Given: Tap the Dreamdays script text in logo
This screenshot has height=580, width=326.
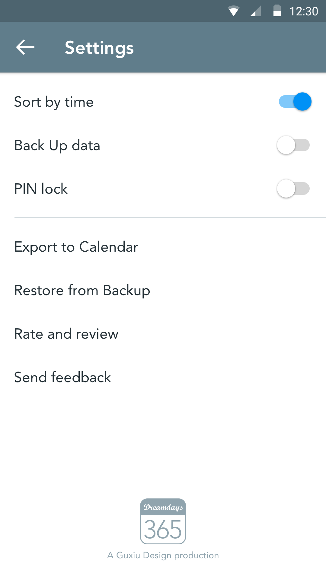Looking at the screenshot, I should pyautogui.click(x=163, y=507).
